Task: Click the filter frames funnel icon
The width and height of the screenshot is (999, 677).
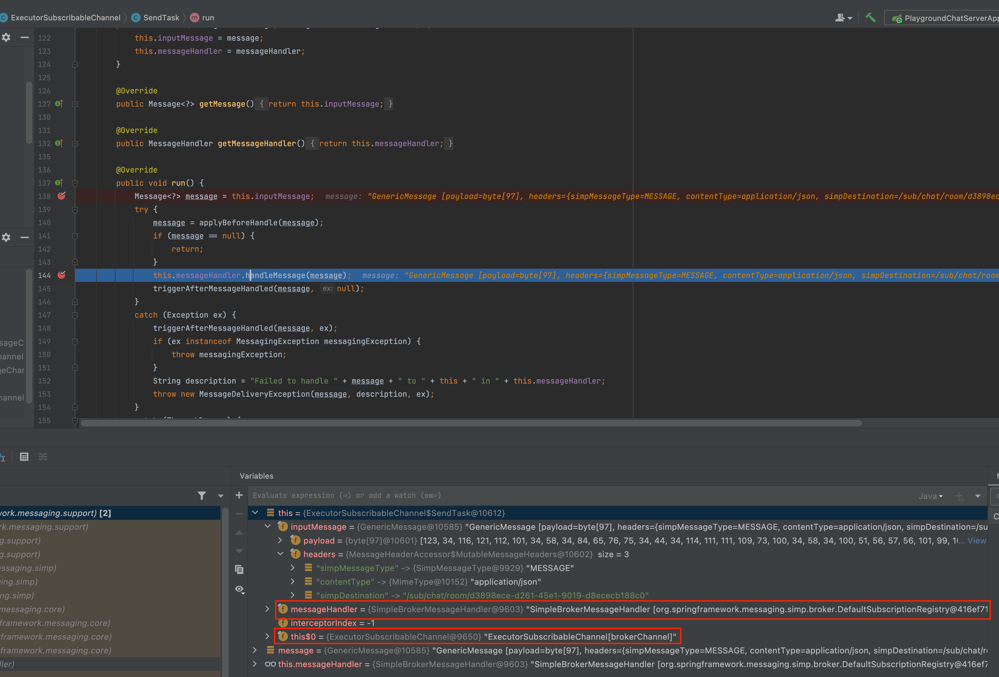Action: point(202,495)
